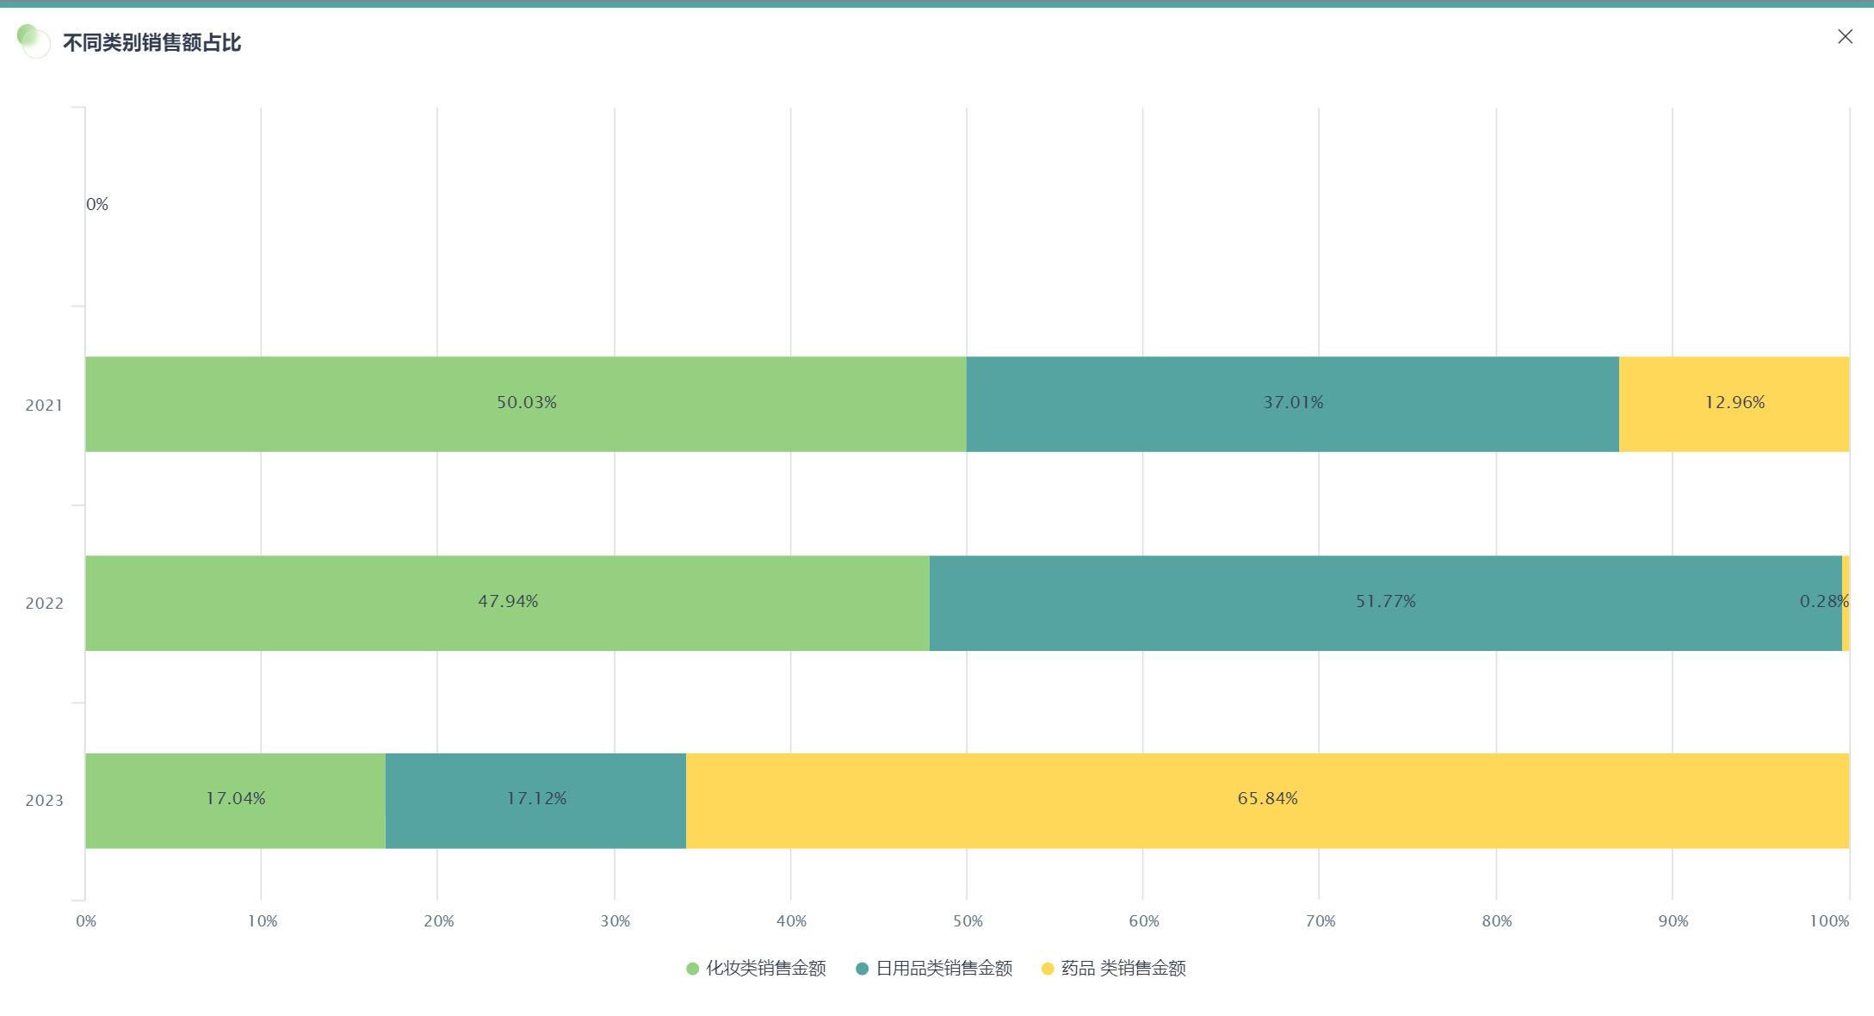Click the green legend dot for 化妆类
The image size is (1874, 1016).
tap(692, 969)
